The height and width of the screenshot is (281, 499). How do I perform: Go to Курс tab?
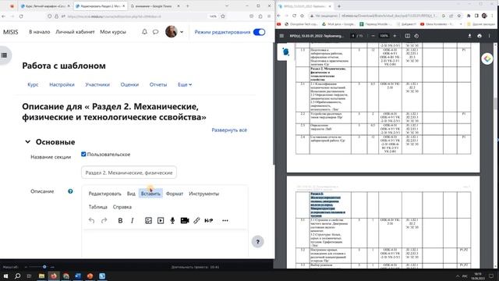pyautogui.click(x=33, y=85)
